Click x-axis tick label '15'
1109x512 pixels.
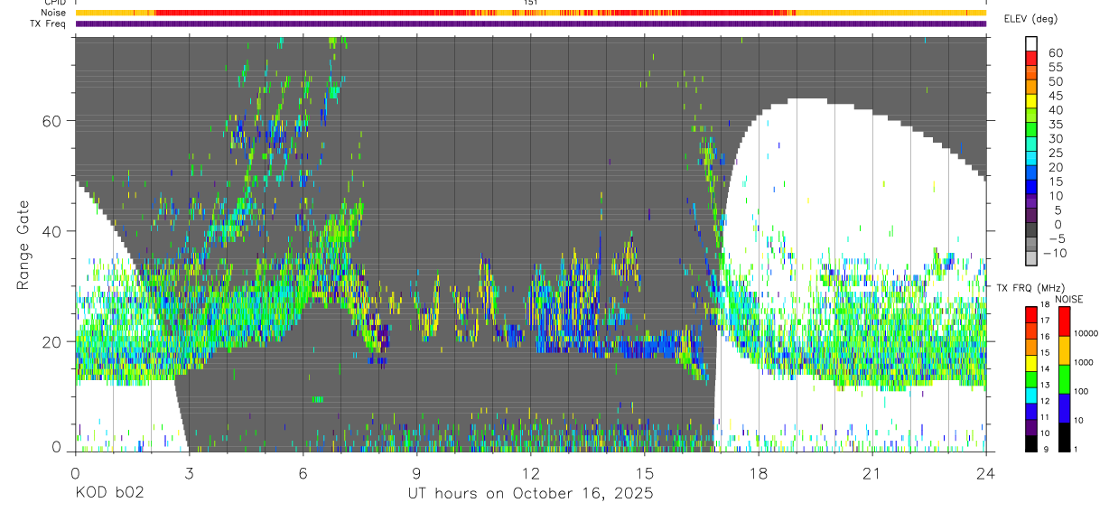point(645,473)
